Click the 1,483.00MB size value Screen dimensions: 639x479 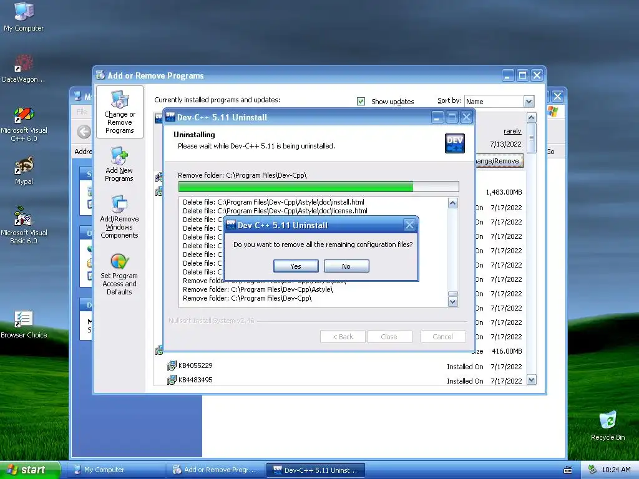click(504, 192)
